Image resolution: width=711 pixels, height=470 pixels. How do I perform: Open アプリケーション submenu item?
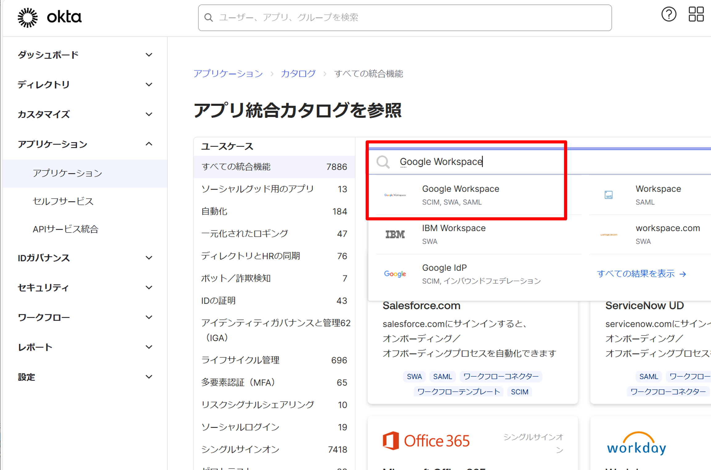click(x=85, y=173)
